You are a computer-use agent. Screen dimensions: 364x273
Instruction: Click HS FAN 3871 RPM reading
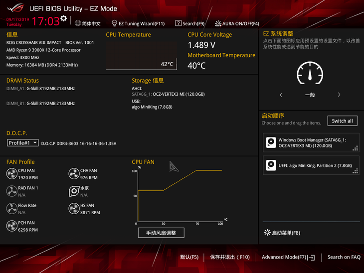click(x=90, y=212)
